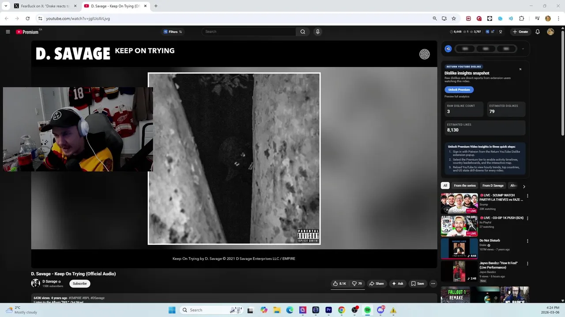The height and width of the screenshot is (317, 565).
Task: Click the #EMPIRE hashtag in the description
Action: [75, 298]
